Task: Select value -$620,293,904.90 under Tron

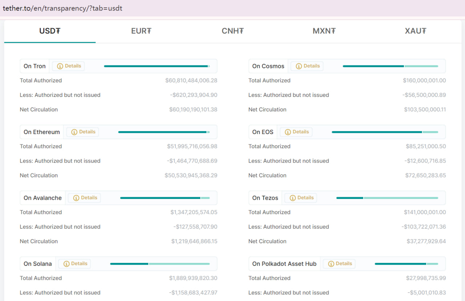Action: pos(194,95)
